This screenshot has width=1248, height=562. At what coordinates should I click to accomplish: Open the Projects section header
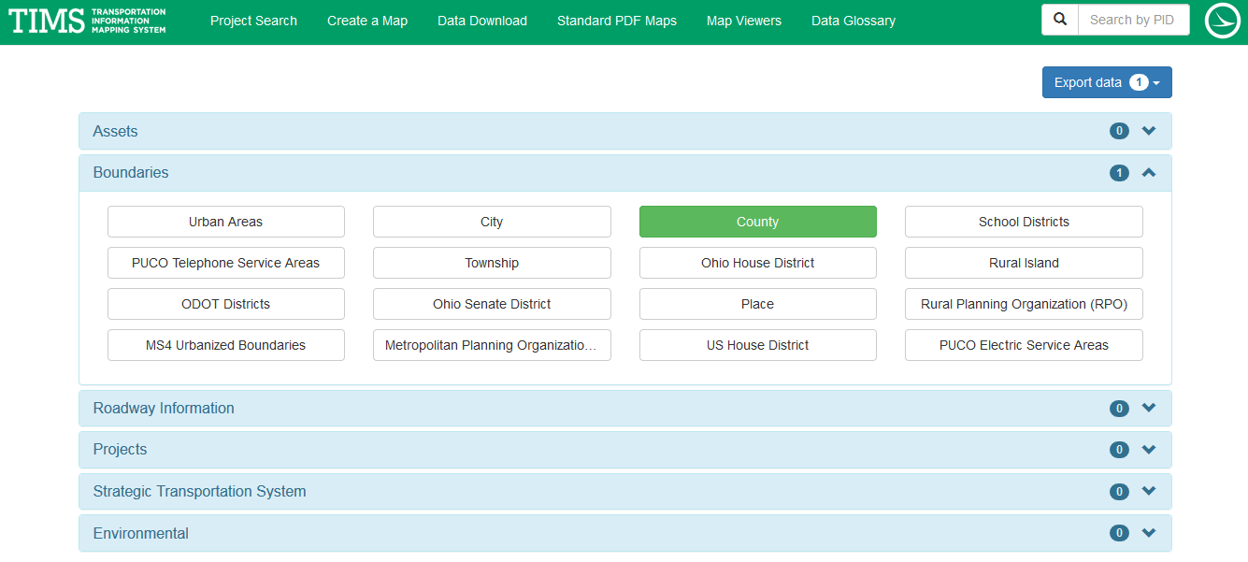click(120, 450)
